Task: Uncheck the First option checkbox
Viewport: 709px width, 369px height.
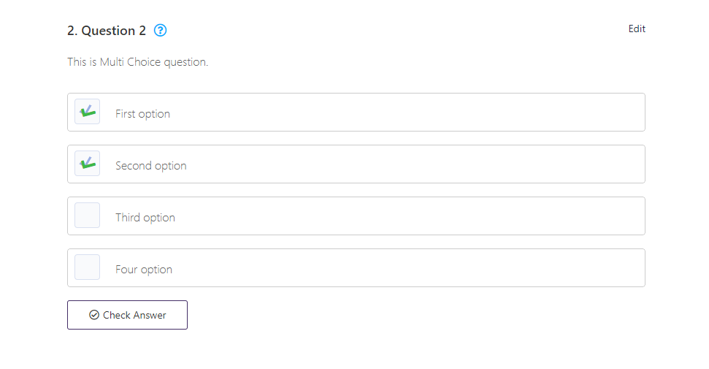Action: click(x=88, y=112)
